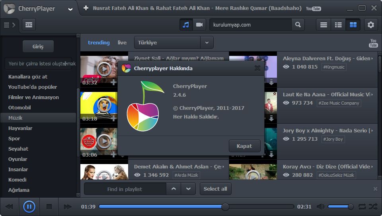Click the Kapat button

click(244, 146)
